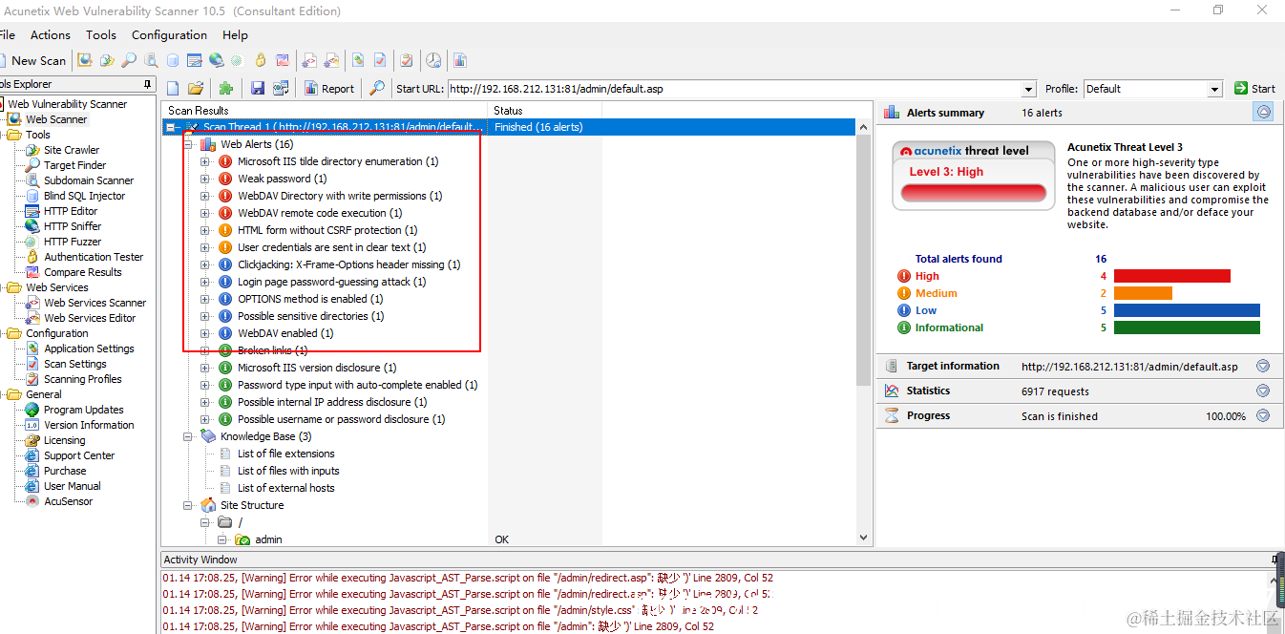This screenshot has height=634, width=1285.
Task: Expand the Target information section
Action: click(x=1263, y=366)
